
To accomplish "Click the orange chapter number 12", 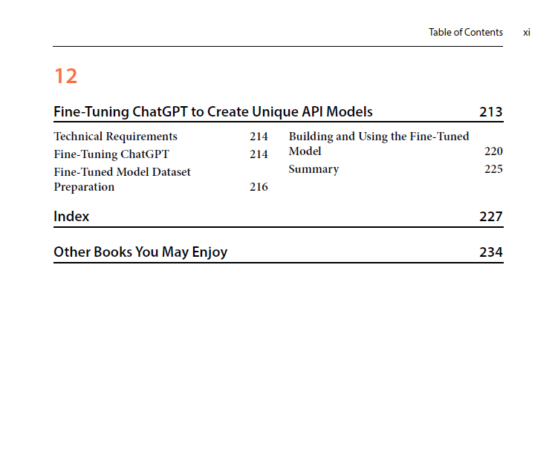I will 66,76.
